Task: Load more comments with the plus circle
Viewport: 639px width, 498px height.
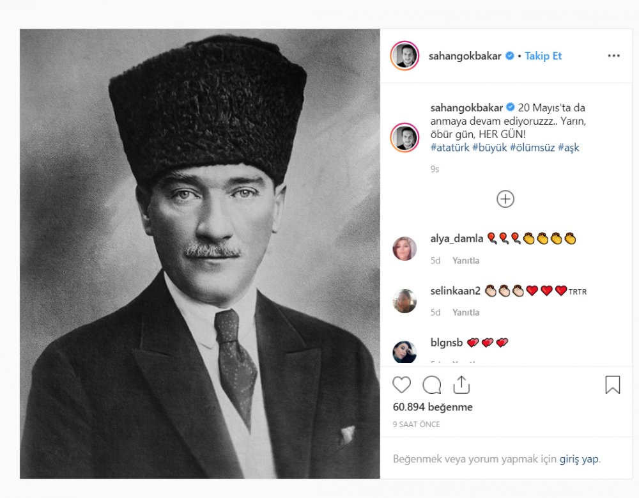Action: pos(505,199)
